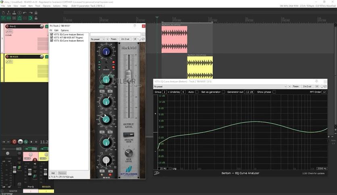
Task: Click Check for updates link
Action: [316, 173]
